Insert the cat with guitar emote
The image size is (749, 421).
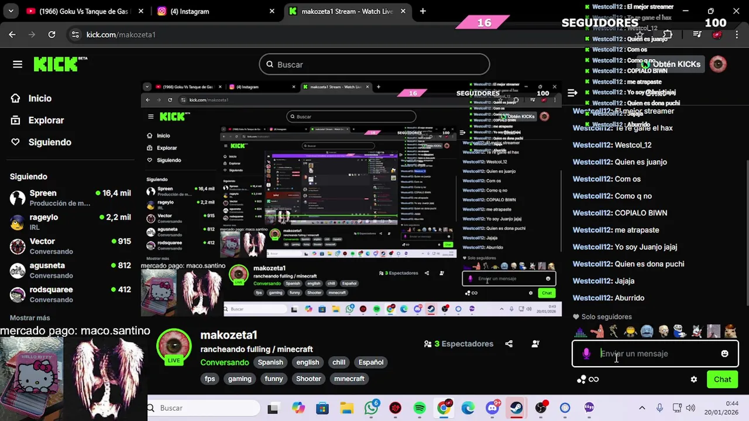click(x=697, y=332)
